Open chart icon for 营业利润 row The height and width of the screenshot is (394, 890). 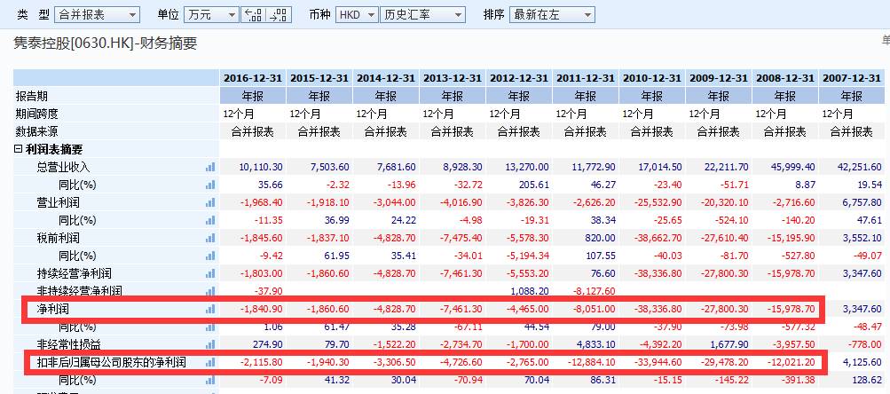pos(210,202)
